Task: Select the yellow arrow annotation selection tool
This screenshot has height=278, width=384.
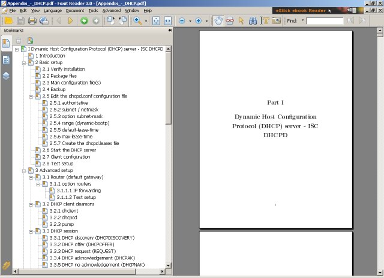Action: click(x=241, y=21)
